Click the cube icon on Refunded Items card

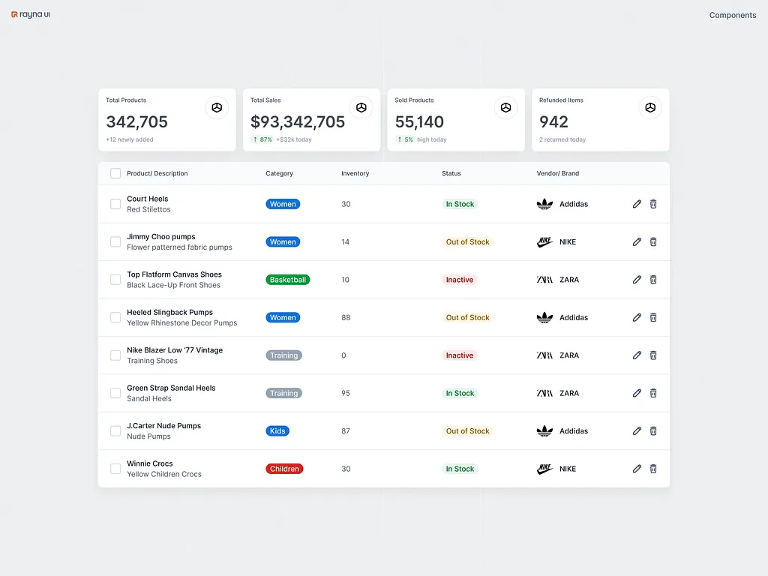point(650,108)
